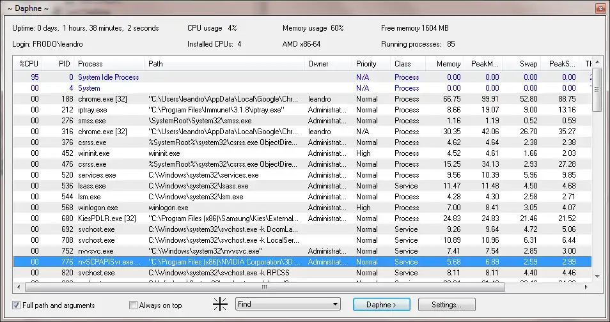The height and width of the screenshot is (322, 610).
Task: Click High priority of winlogon.exe
Action: (363, 208)
